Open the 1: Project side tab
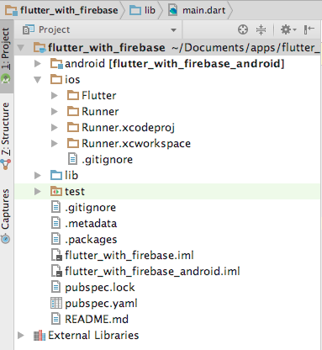 [x=6, y=56]
